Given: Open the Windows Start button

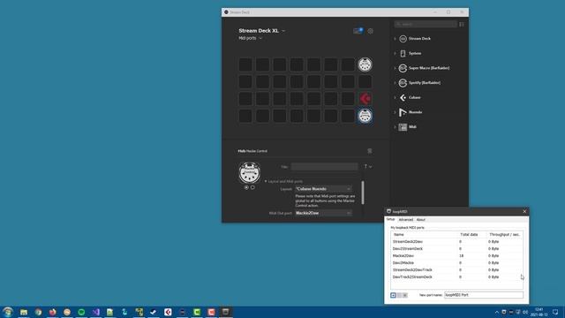Looking at the screenshot, I should [x=8, y=312].
